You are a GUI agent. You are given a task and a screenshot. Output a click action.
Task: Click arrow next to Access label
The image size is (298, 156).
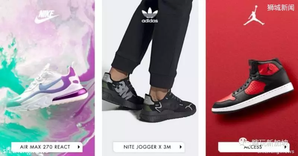pos(285,147)
